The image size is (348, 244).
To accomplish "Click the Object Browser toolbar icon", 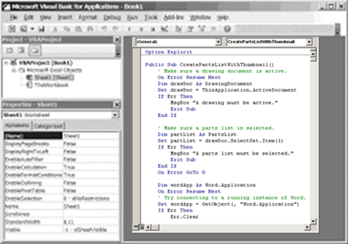I will 202,29.
